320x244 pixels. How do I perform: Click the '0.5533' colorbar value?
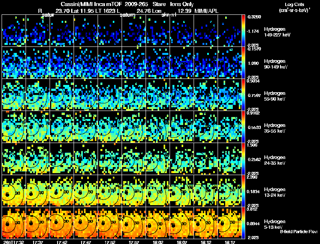point(254,127)
